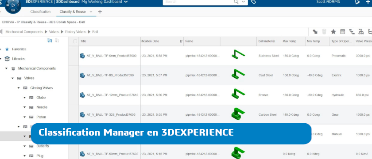Image resolution: width=372 pixels, height=159 pixels.
Task: Click Ball in breadcrumb
Action: click(95, 32)
